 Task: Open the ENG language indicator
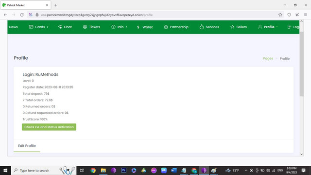[x=280, y=171]
